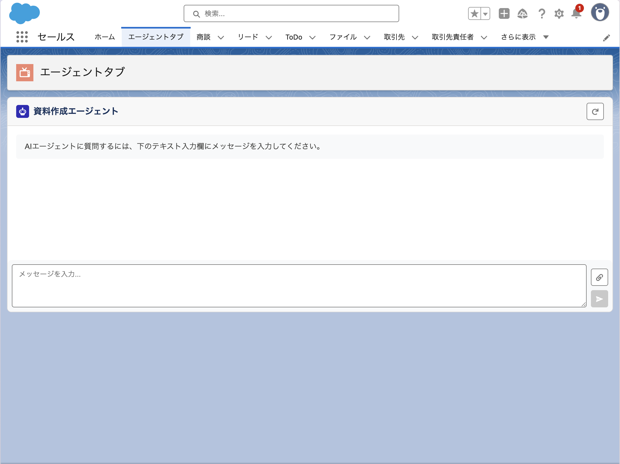The height and width of the screenshot is (464, 620).
Task: Open the help question mark icon
Action: tap(542, 14)
